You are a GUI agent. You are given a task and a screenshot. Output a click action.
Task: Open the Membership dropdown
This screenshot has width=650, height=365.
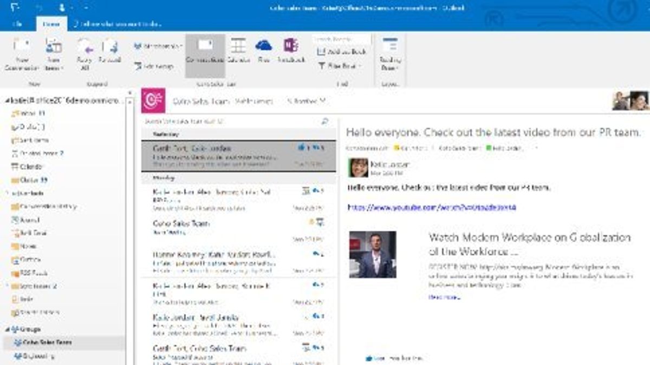[x=158, y=47]
